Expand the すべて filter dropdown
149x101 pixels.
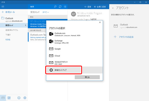[x=46, y=12]
